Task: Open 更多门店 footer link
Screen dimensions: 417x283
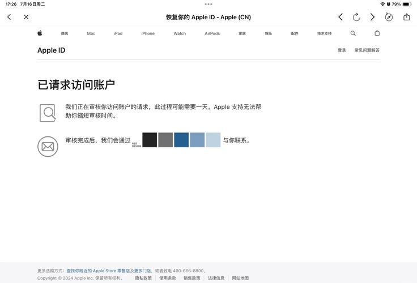Action: click(x=142, y=271)
